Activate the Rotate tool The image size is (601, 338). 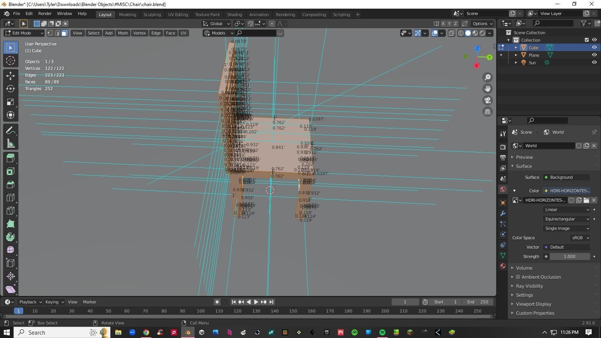pos(11,89)
